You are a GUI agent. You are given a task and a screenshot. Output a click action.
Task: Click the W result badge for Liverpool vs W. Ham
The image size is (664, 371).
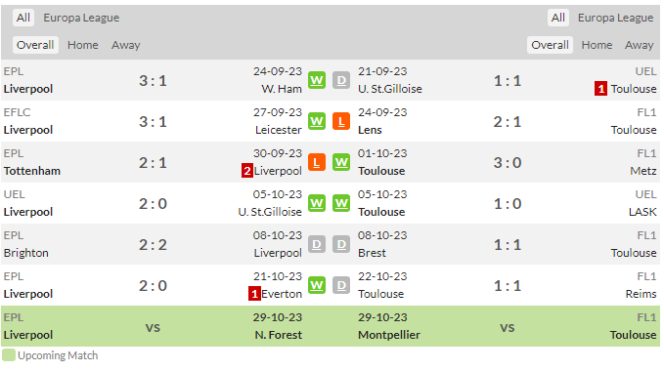click(x=316, y=80)
